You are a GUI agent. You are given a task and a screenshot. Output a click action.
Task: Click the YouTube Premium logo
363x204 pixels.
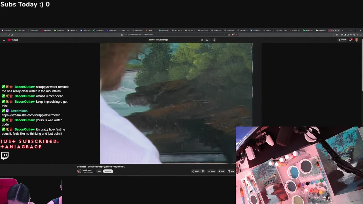(x=13, y=40)
